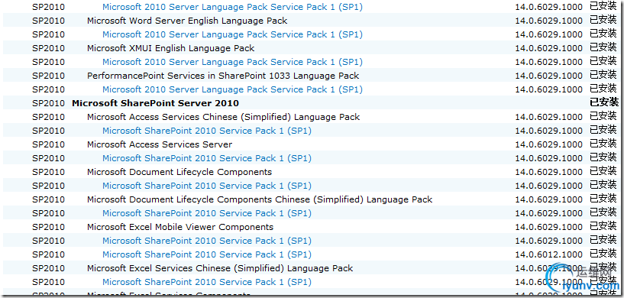
Task: Click the bold 已安装 status in SharePoint Server 2010 row
Action: [x=604, y=102]
